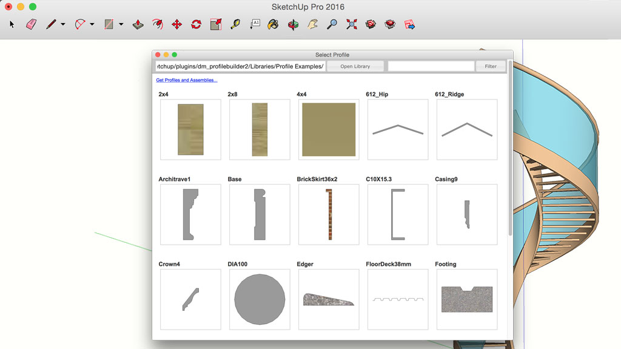Click the library path field
Screen dimensions: 621x349
coord(240,66)
